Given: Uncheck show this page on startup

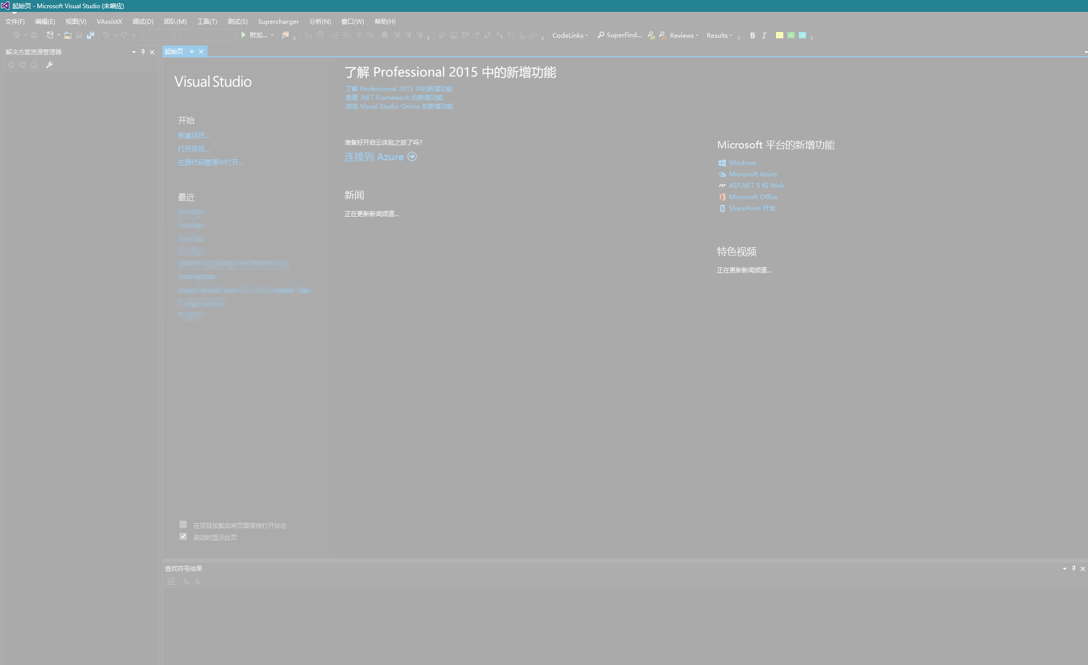Looking at the screenshot, I should click(x=183, y=536).
